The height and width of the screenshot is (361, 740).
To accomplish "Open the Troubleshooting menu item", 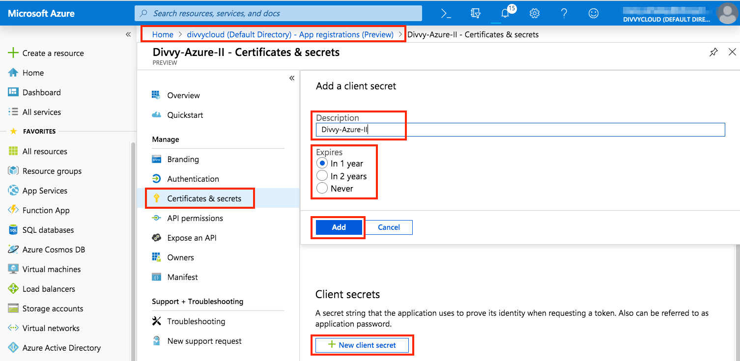I will (x=218, y=321).
